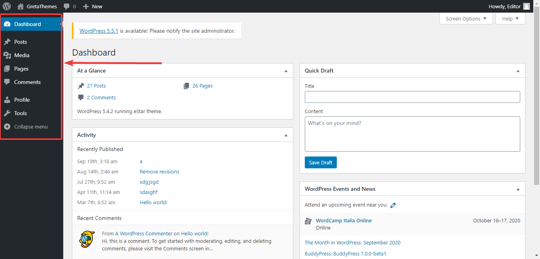Click the editor avatar in admin bar
The height and width of the screenshot is (259, 540).
[526, 6]
